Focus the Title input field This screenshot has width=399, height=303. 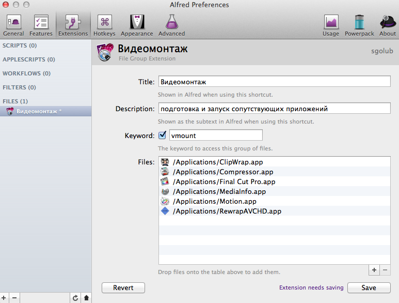point(274,82)
